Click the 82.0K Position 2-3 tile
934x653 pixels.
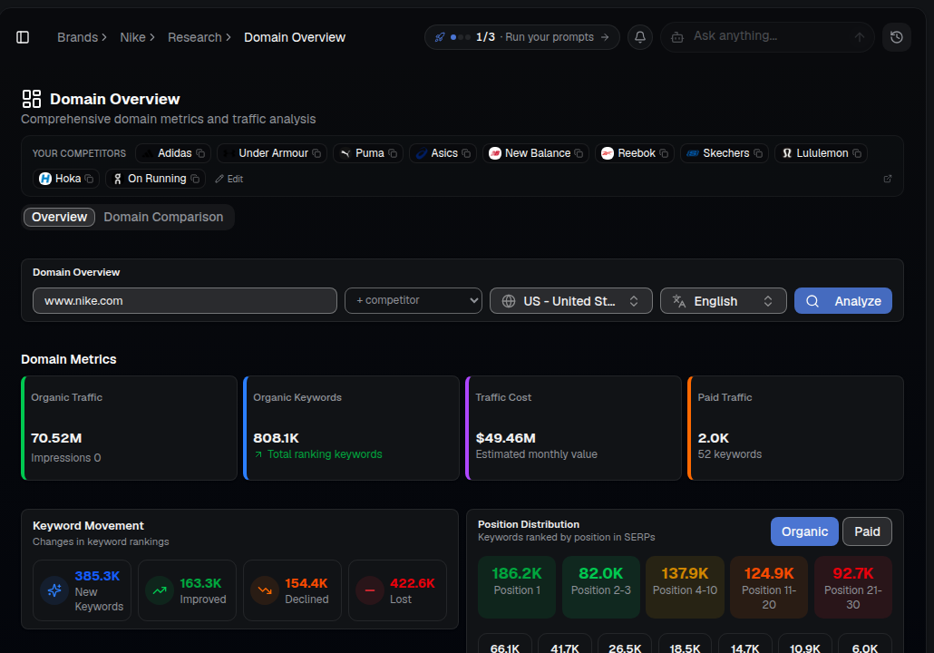pyautogui.click(x=600, y=587)
